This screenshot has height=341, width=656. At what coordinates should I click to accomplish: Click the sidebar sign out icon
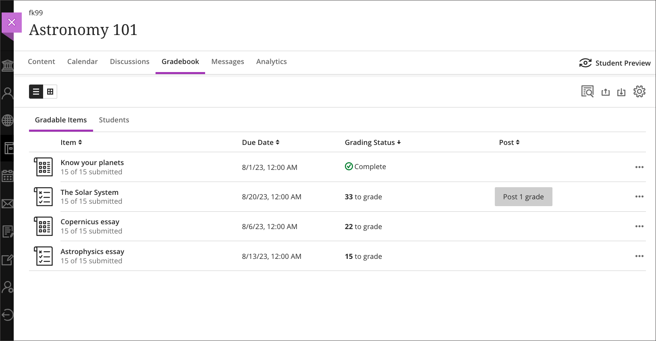coord(7,315)
